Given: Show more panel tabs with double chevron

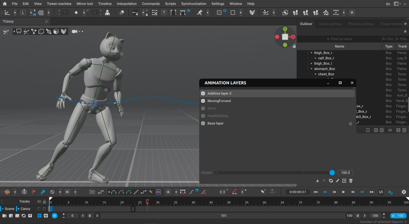Looking at the screenshot, I should pos(405,24).
